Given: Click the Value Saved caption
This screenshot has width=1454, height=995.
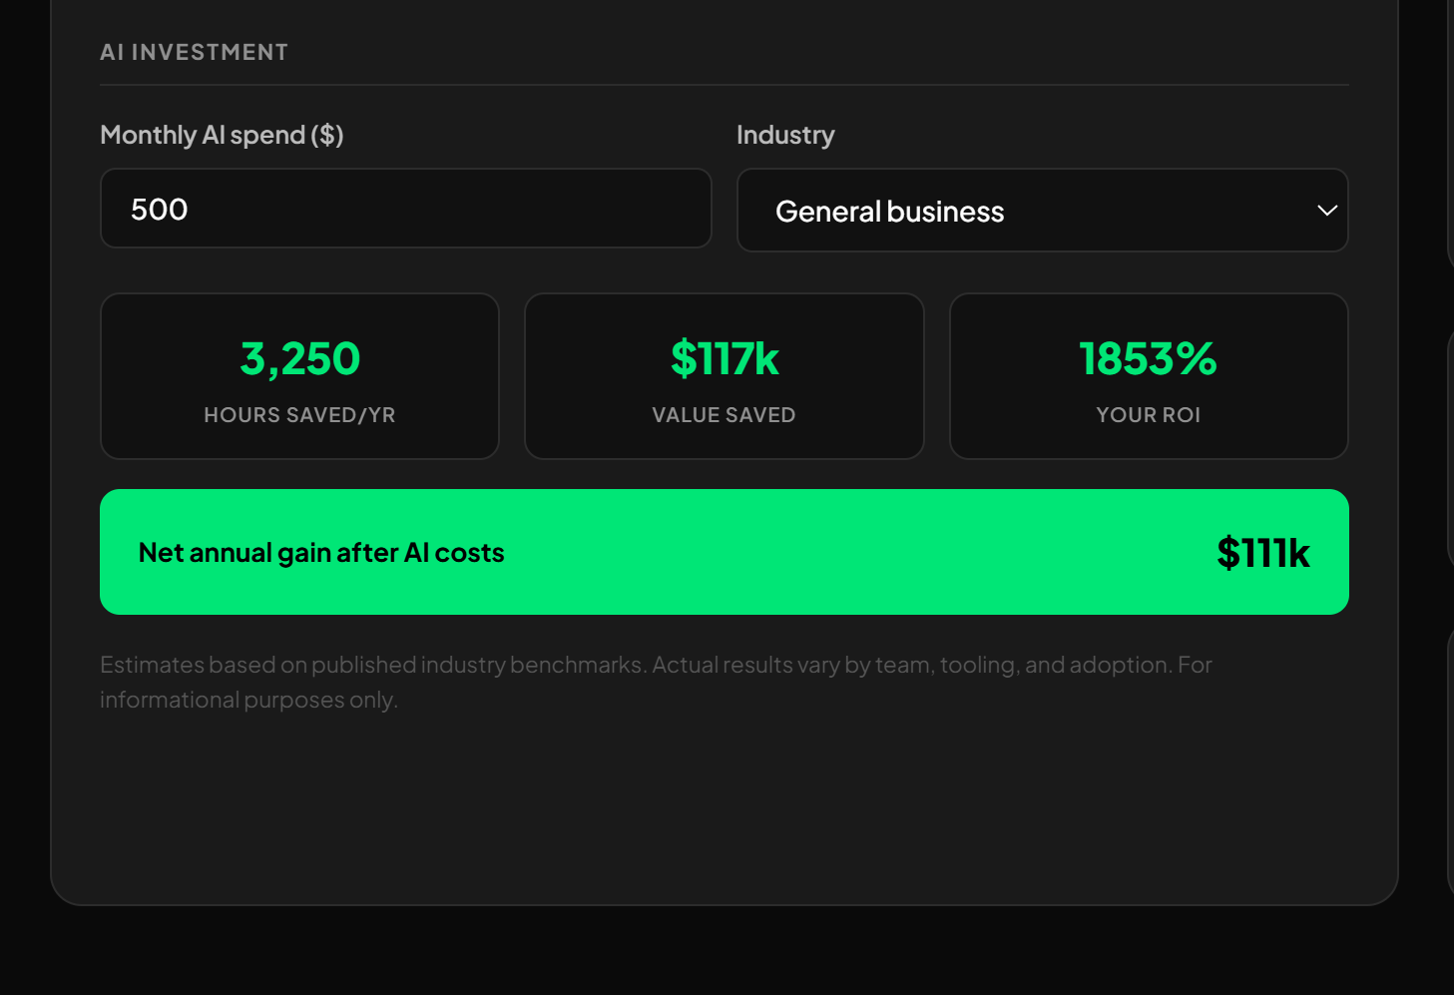Looking at the screenshot, I should 724,414.
